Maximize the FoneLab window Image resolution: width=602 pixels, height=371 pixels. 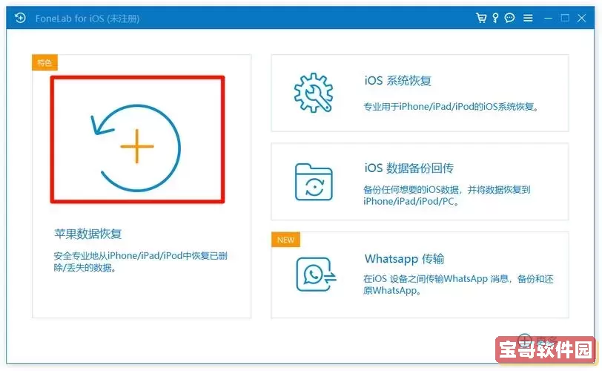(x=565, y=18)
